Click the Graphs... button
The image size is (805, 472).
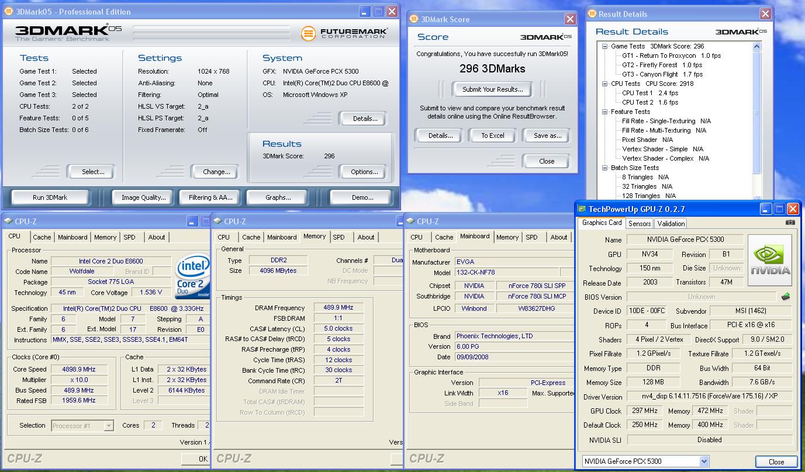(x=278, y=197)
